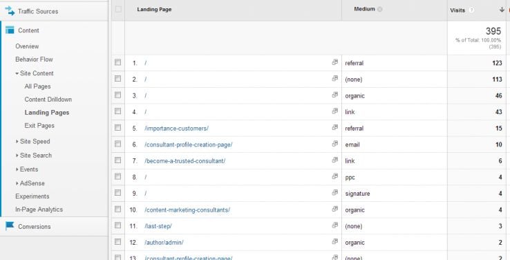Click the /content-marketing-consultants/ link
Viewport: 510px width, 260px height.
coord(187,210)
